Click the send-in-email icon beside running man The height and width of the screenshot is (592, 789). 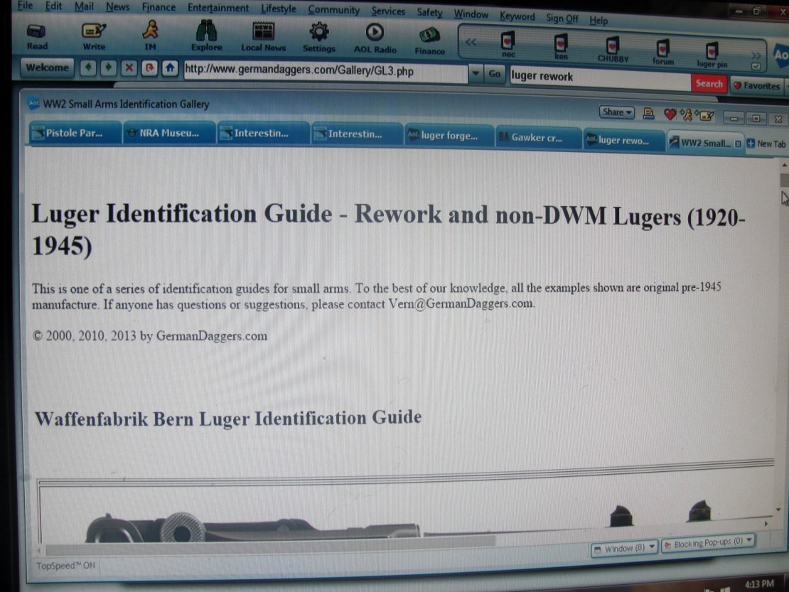(x=705, y=116)
